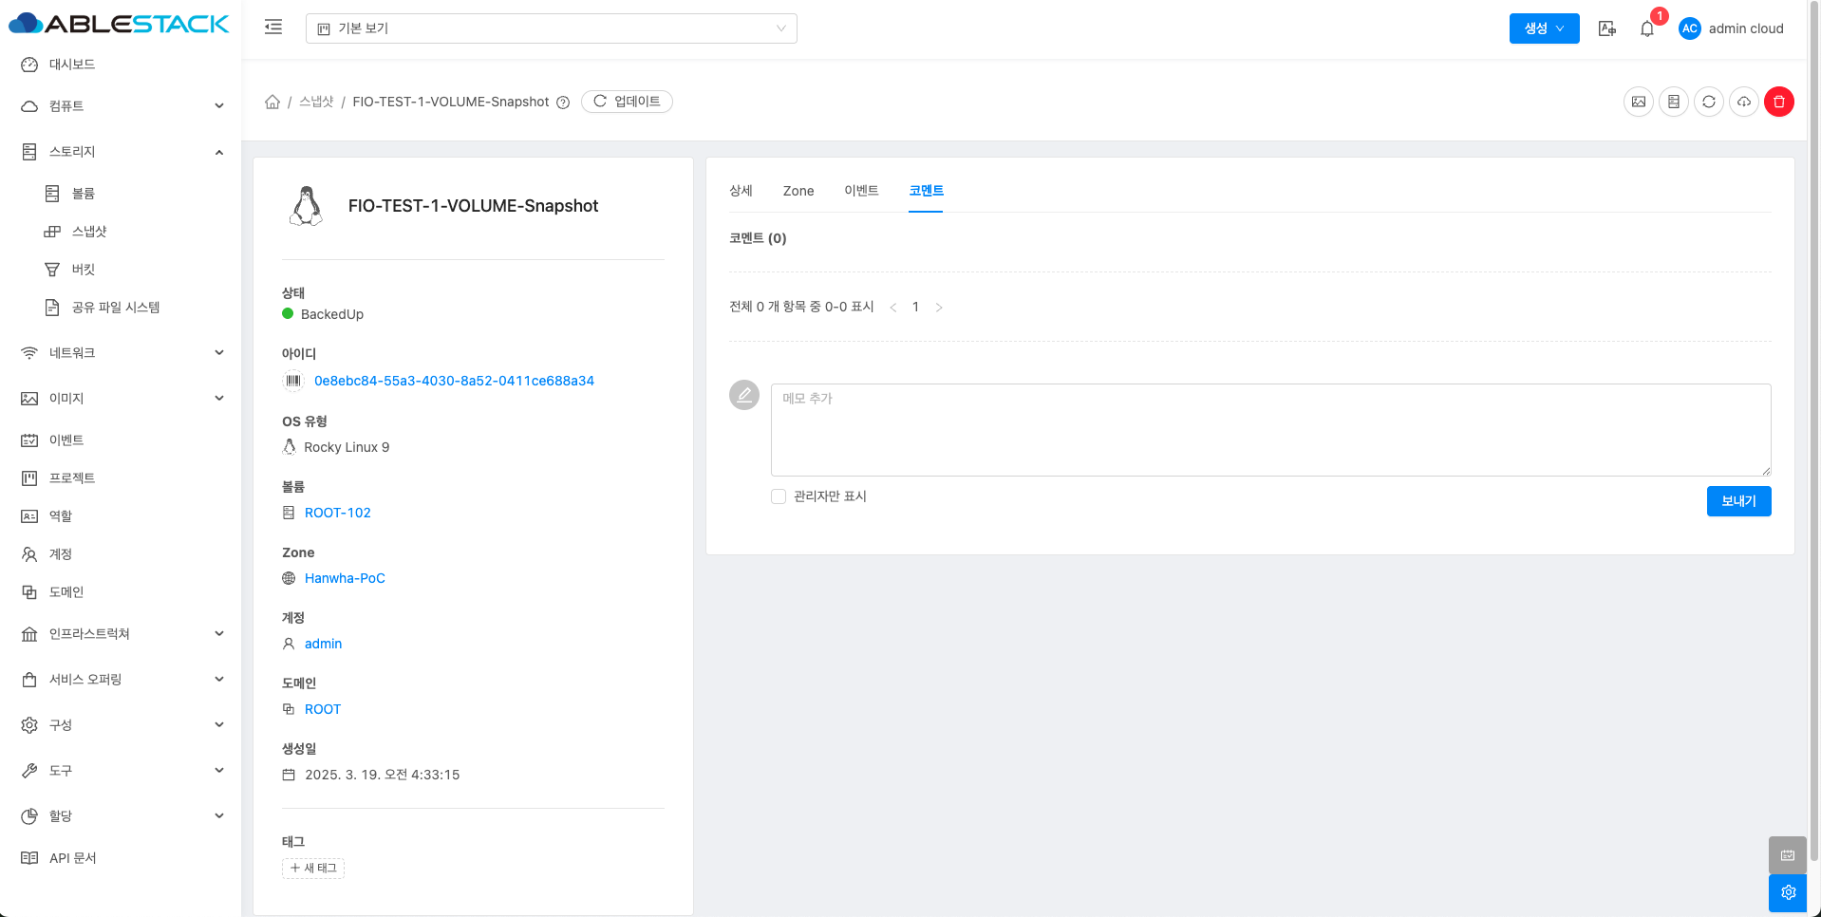
Task: Click the create volume from snapshot icon
Action: pyautogui.click(x=1673, y=102)
